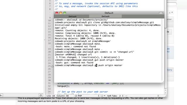Click comment 'To send a message, invoke' line
Screen dimensions: 187x105
[96, 3]
